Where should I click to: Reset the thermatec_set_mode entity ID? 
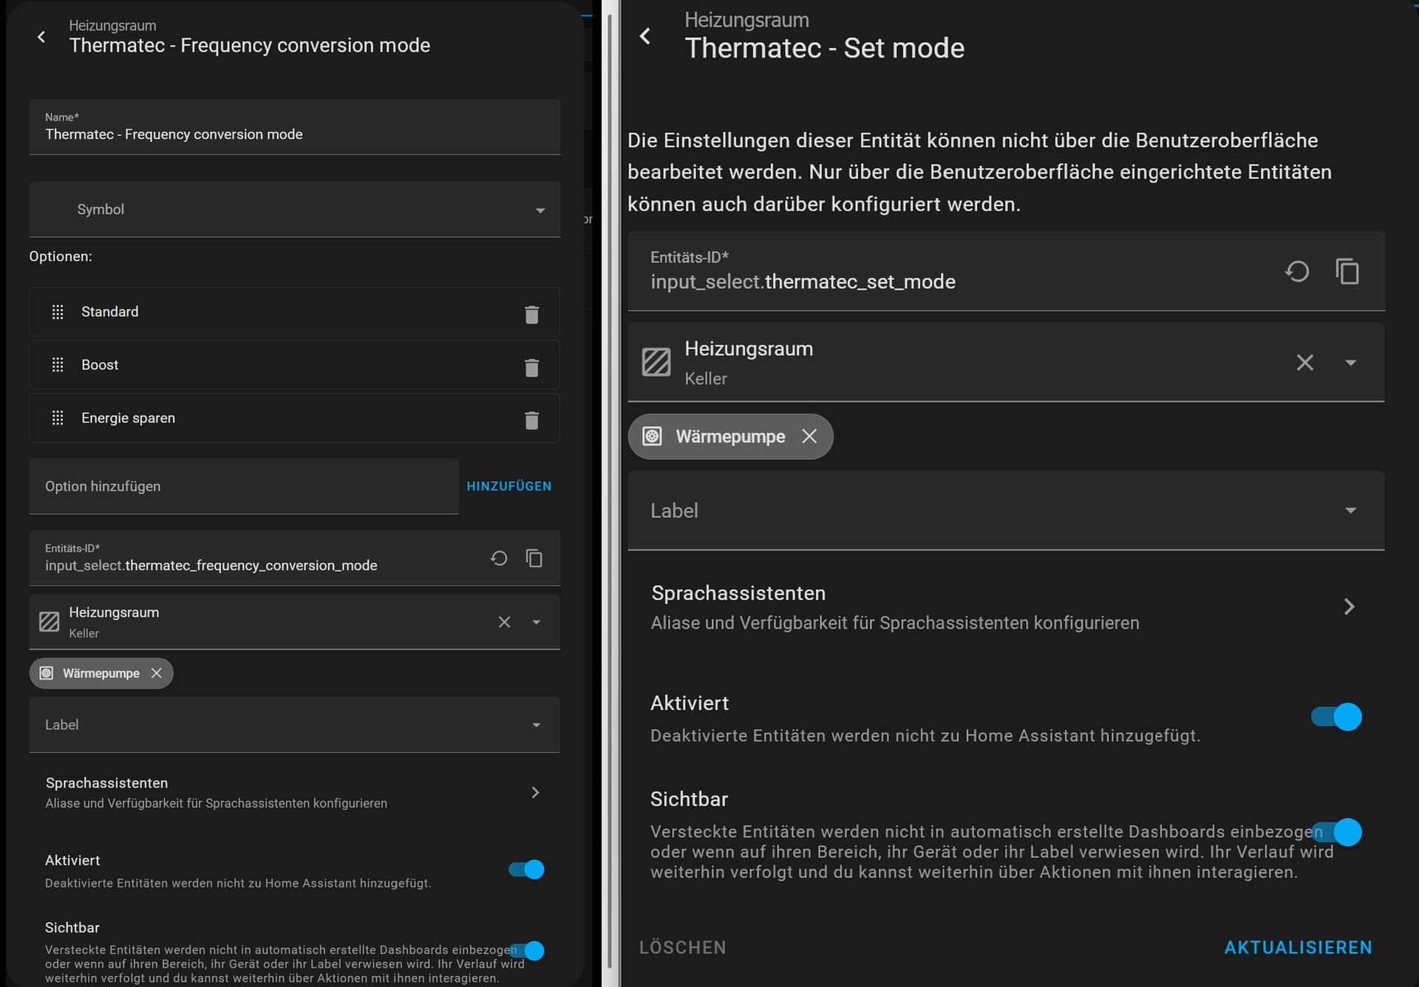1296,271
